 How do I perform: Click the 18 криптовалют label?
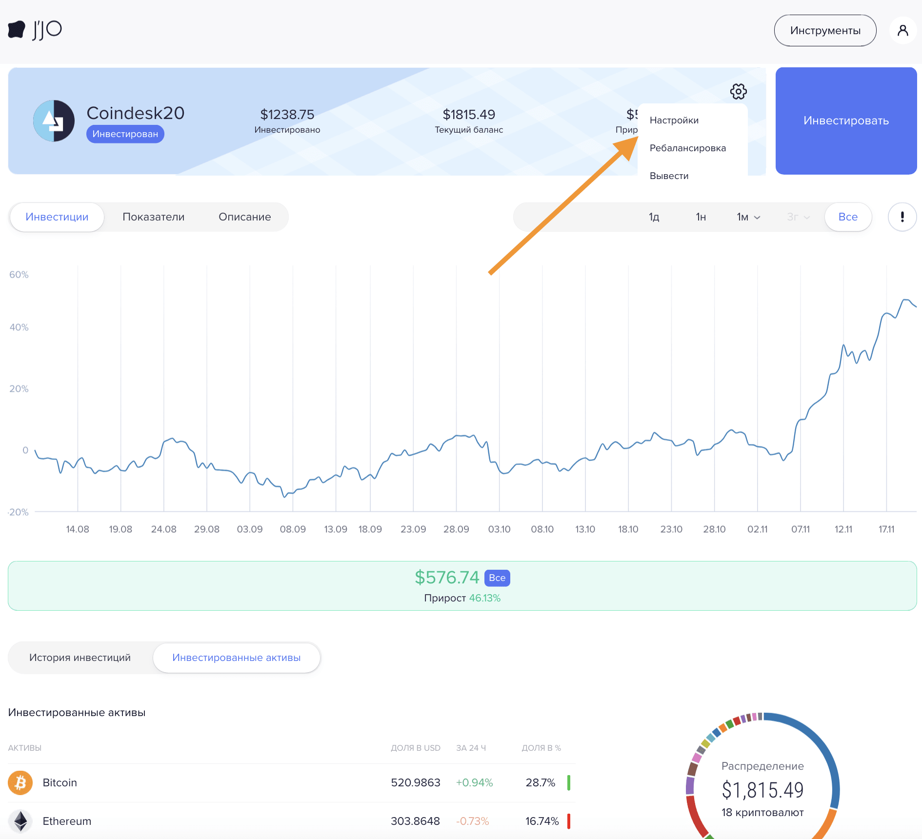click(x=762, y=812)
